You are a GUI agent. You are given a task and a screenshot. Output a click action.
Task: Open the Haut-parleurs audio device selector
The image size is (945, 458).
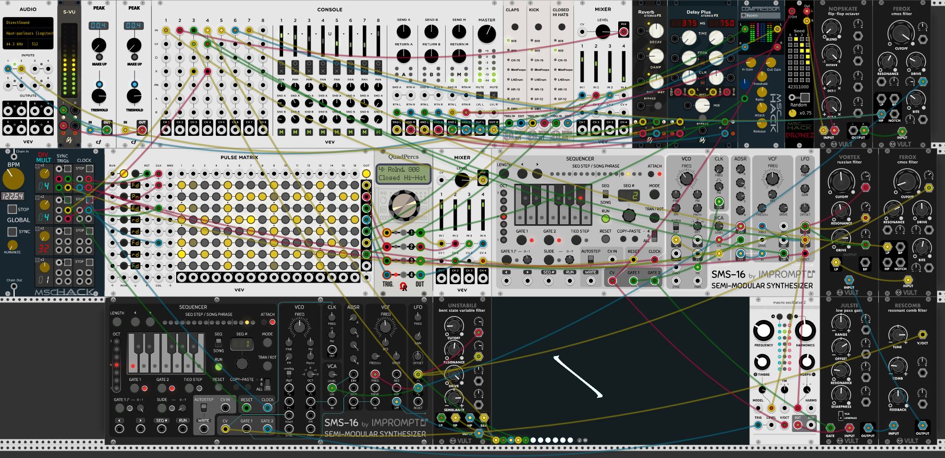[x=29, y=33]
